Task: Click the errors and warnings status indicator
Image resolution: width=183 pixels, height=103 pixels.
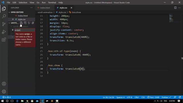Action: tap(7, 97)
